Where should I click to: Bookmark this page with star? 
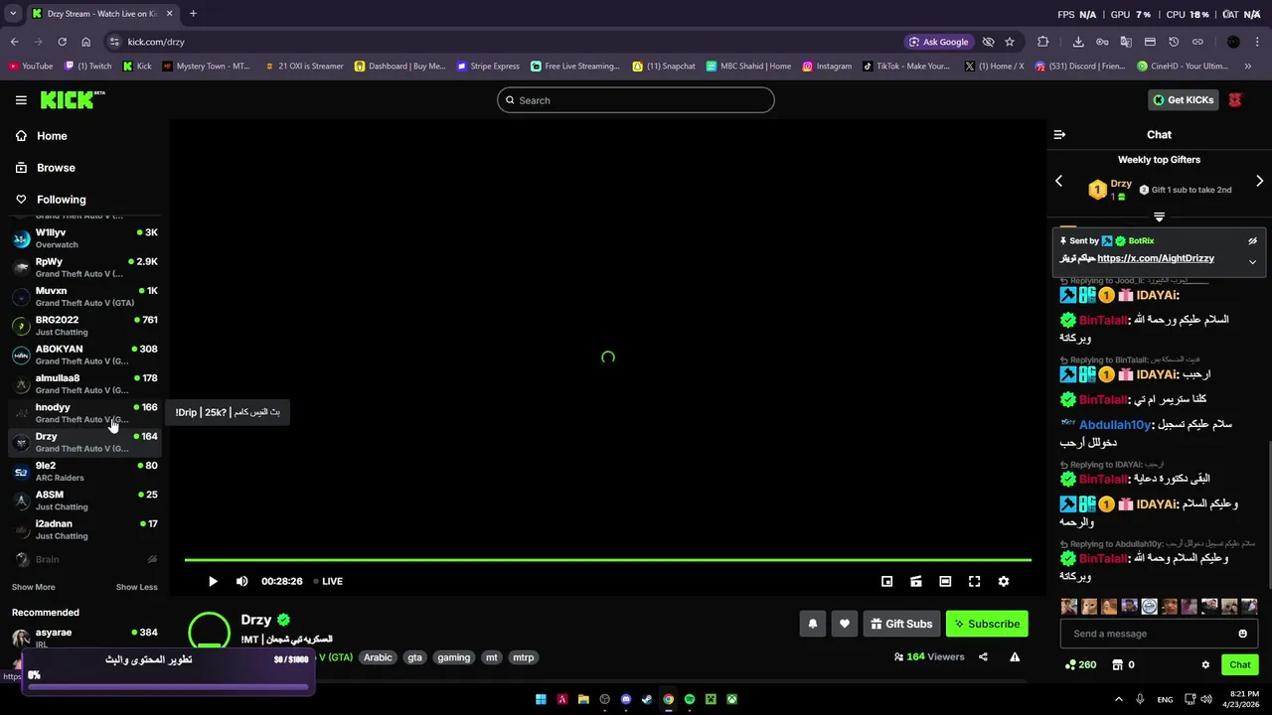(x=1010, y=42)
